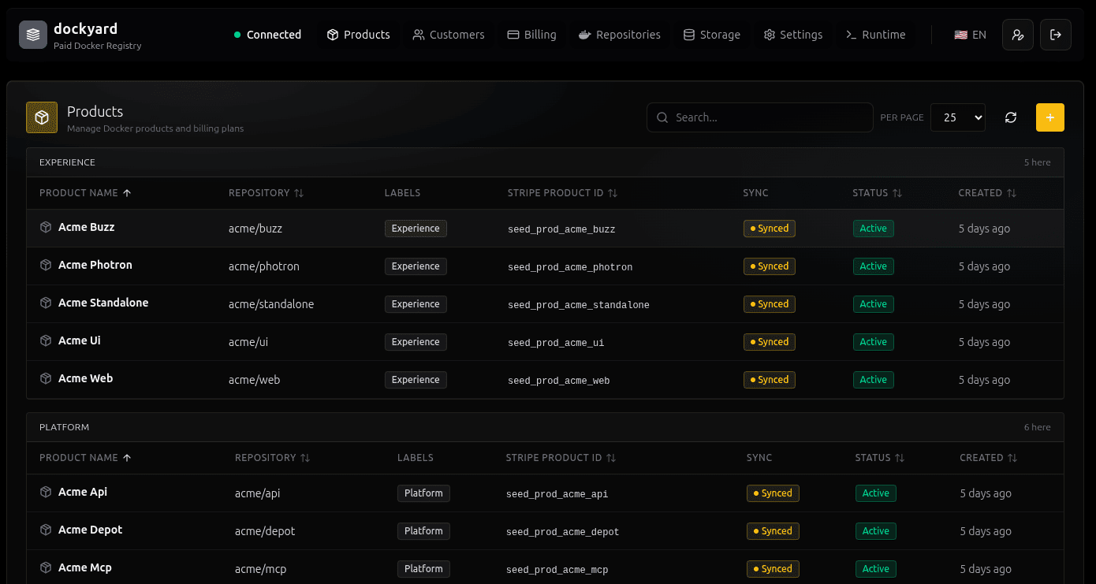1096x584 pixels.
Task: Click the box icon beside Acme Api
Action: (x=46, y=492)
